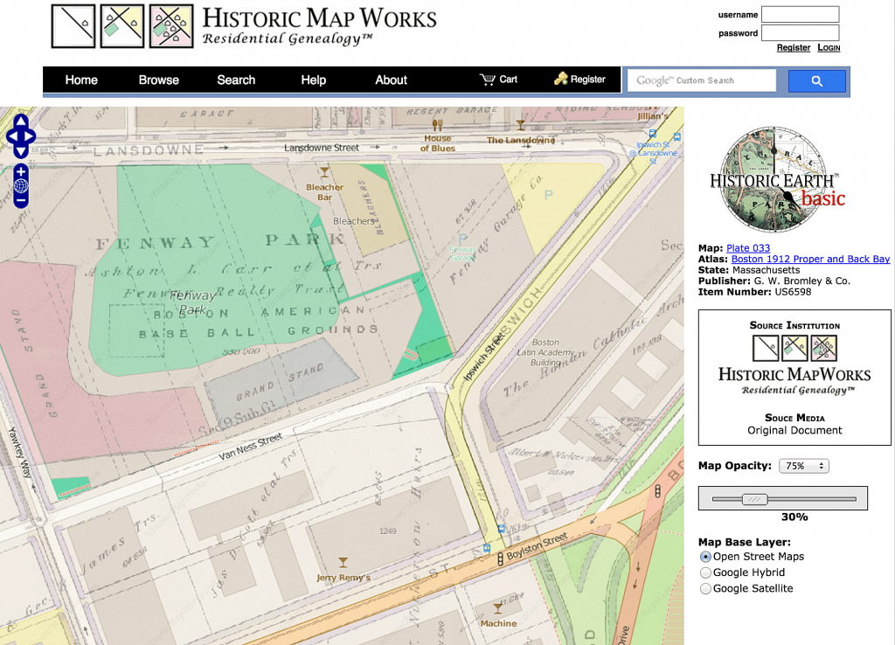Open the shopping Cart
The image size is (895, 645).
[499, 80]
